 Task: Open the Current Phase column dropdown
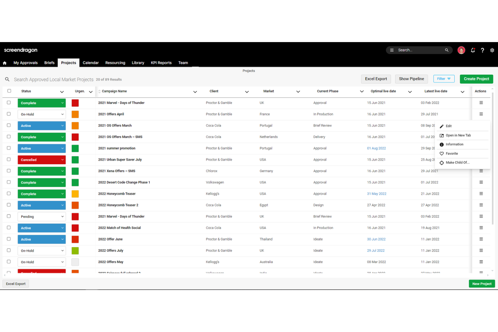(x=362, y=91)
